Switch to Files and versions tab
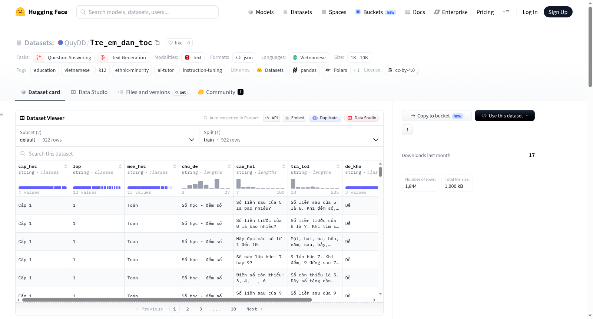The height and width of the screenshot is (319, 593). [153, 92]
